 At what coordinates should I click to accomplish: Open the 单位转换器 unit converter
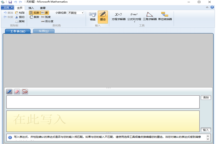click(165, 17)
